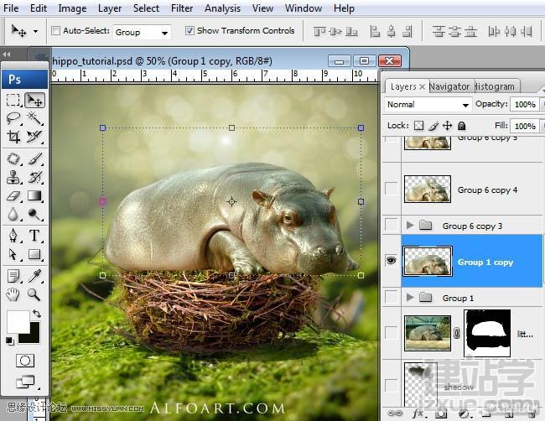This screenshot has width=545, height=421.
Task: Open the Filter menu
Action: pyautogui.click(x=182, y=8)
